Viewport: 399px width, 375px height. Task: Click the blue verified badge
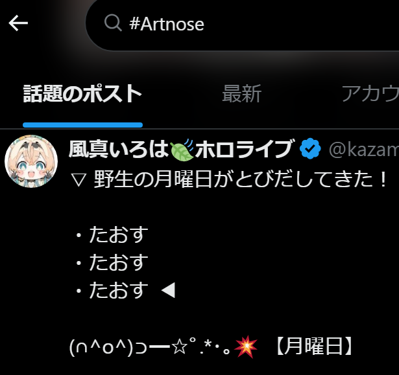pos(310,149)
